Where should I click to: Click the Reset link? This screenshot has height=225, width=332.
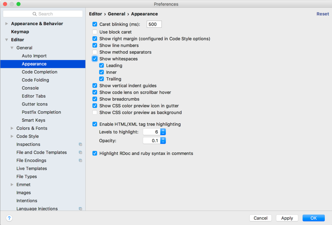point(323,14)
